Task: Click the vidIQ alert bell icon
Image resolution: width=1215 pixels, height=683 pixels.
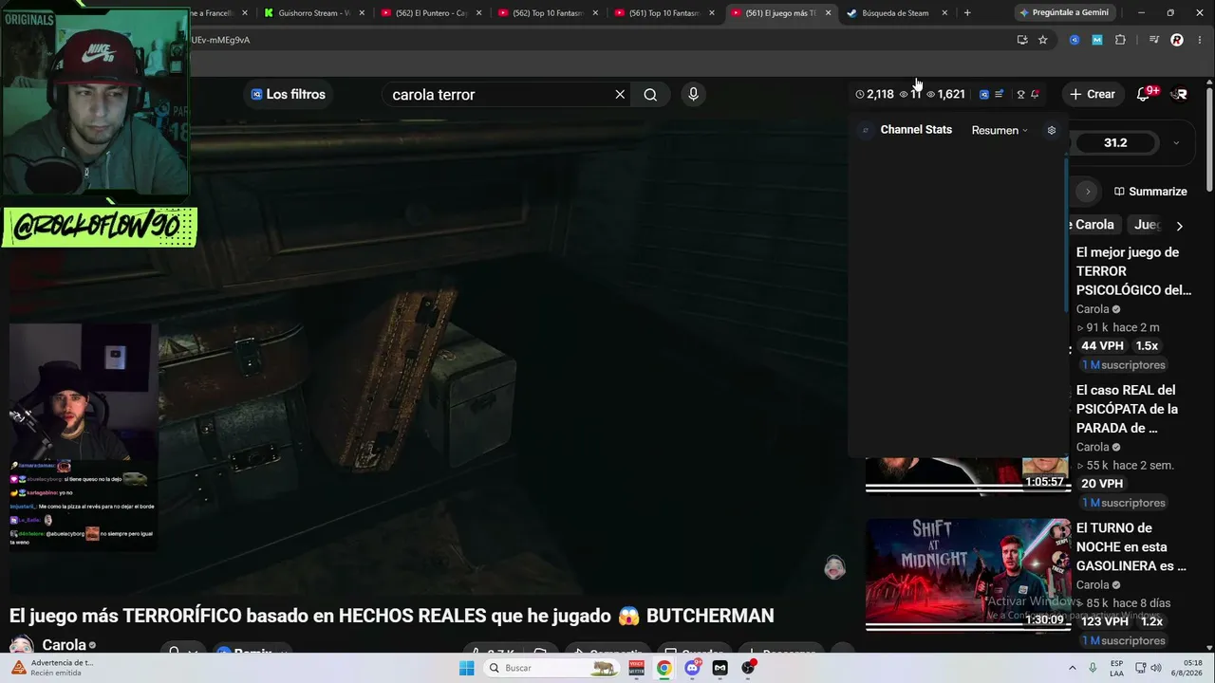Action: click(x=1035, y=94)
